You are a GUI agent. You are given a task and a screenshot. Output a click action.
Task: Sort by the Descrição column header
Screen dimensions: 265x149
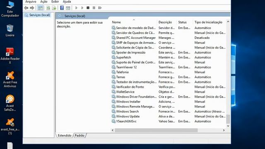165,22
